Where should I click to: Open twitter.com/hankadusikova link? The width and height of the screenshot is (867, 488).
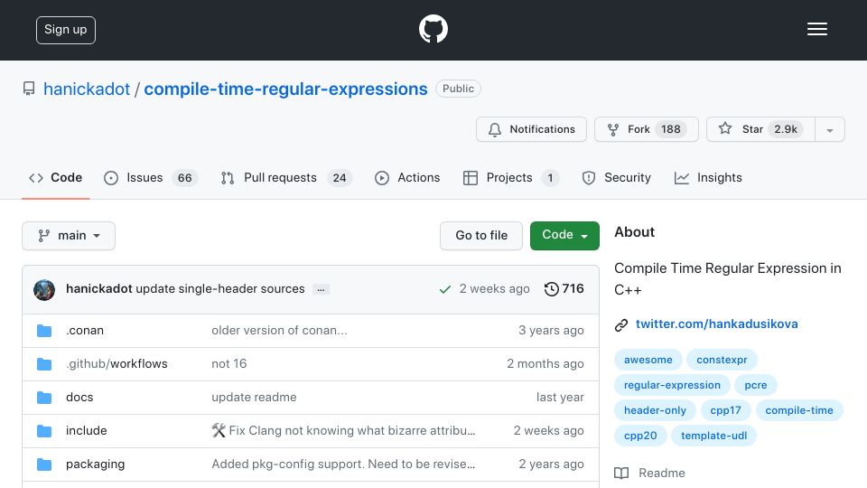click(716, 324)
